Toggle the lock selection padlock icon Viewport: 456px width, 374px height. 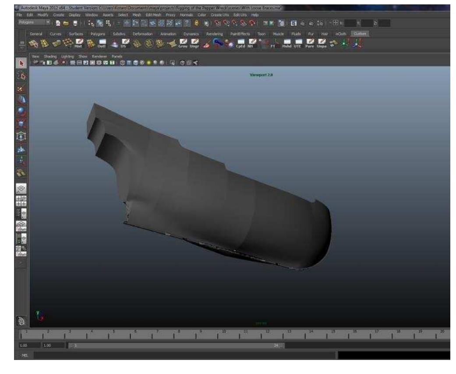pos(197,23)
